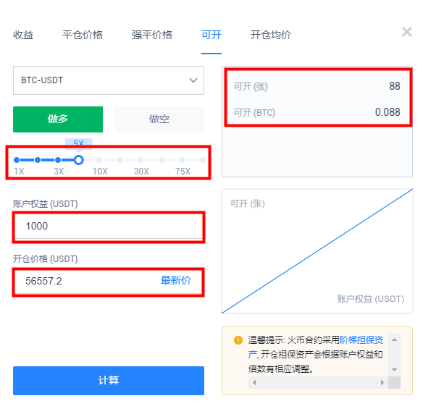Open the 阶梯担保资产 link in the tip
Screen dimensions: 423x409
[x=361, y=340]
